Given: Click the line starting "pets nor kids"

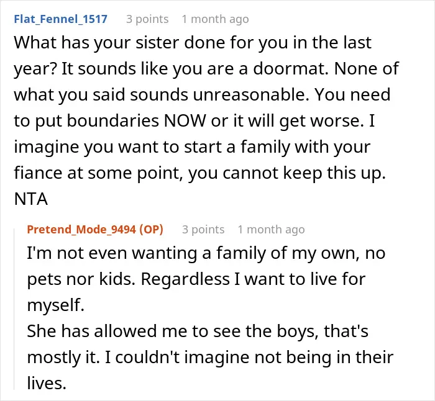Looking at the screenshot, I should (196, 279).
